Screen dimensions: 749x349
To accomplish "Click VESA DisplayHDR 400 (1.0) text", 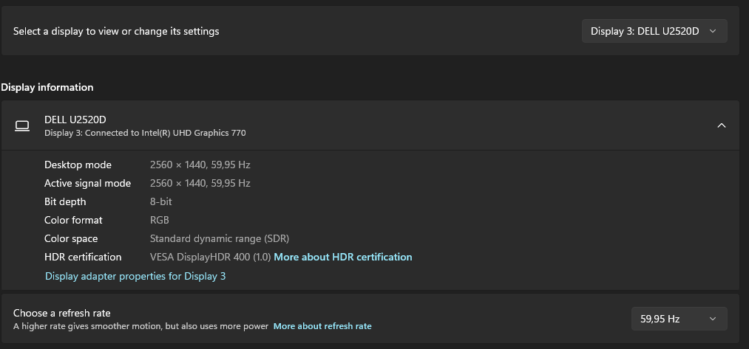I will click(x=211, y=257).
